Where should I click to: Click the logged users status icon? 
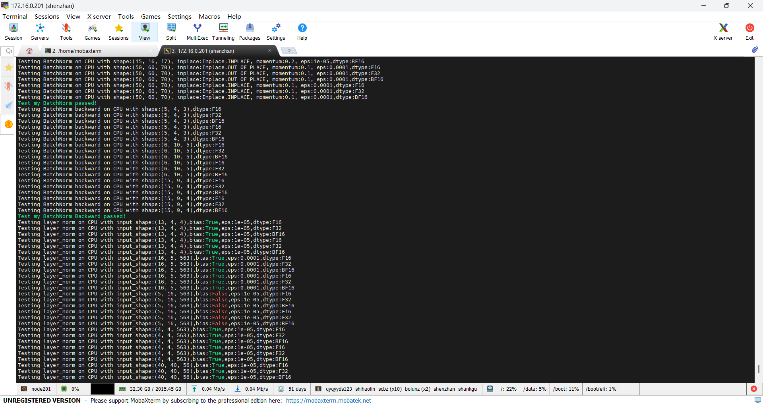point(318,389)
